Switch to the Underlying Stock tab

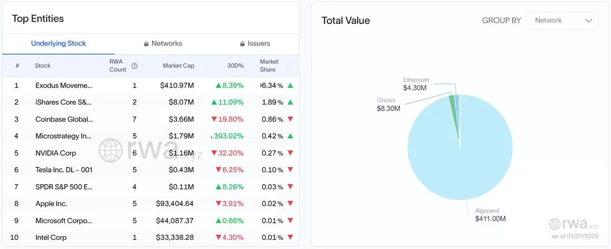point(59,43)
